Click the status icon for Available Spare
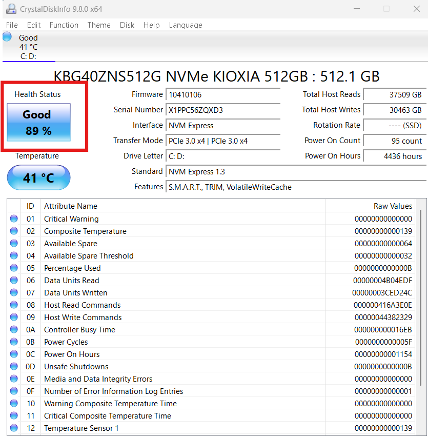The height and width of the screenshot is (437, 428). (x=13, y=243)
